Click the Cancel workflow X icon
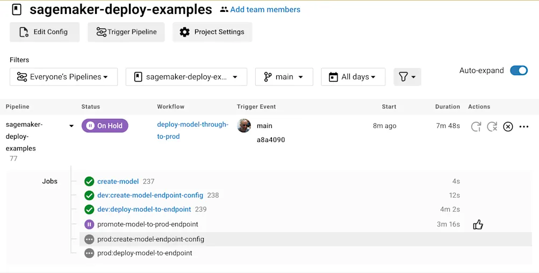539x273 pixels. click(x=508, y=126)
